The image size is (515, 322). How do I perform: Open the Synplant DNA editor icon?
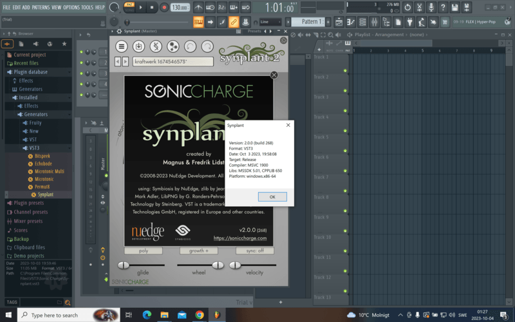click(156, 46)
